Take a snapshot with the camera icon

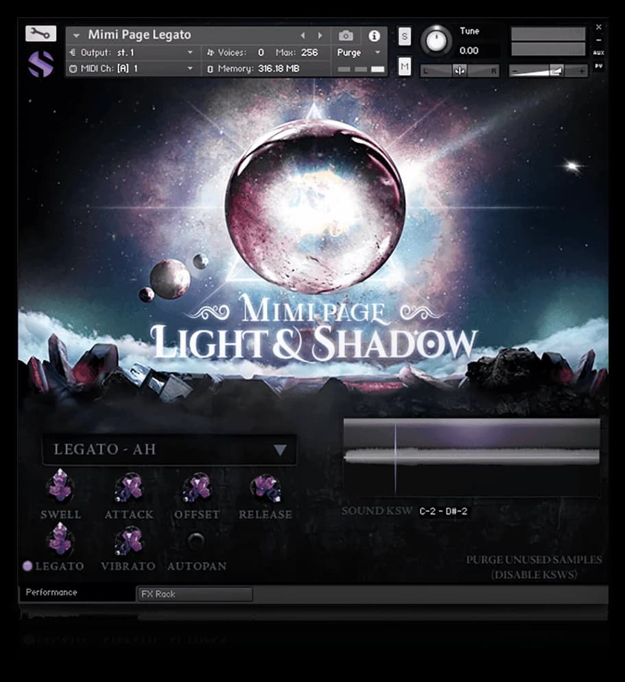346,35
